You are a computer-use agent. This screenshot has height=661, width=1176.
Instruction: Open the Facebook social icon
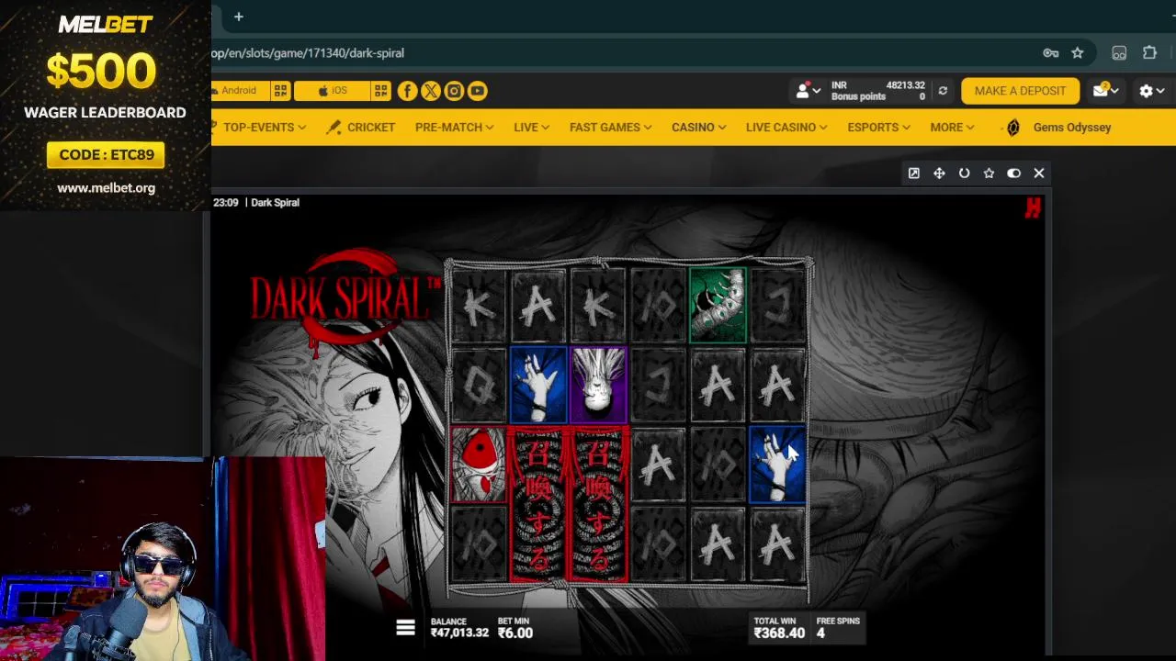[407, 91]
